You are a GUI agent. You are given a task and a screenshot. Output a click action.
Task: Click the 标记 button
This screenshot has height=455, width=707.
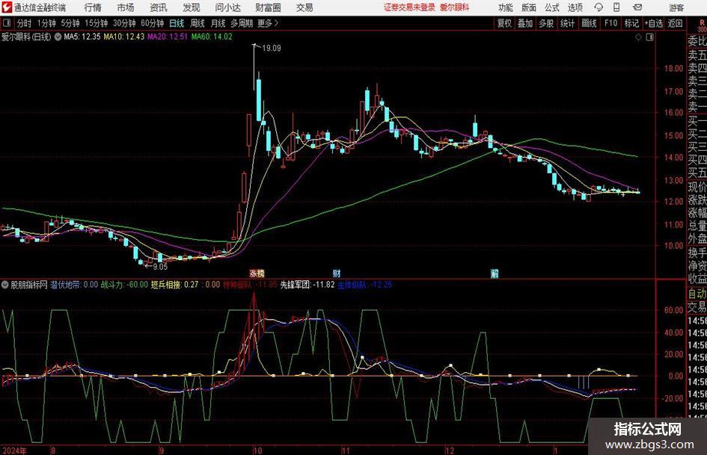coord(631,23)
